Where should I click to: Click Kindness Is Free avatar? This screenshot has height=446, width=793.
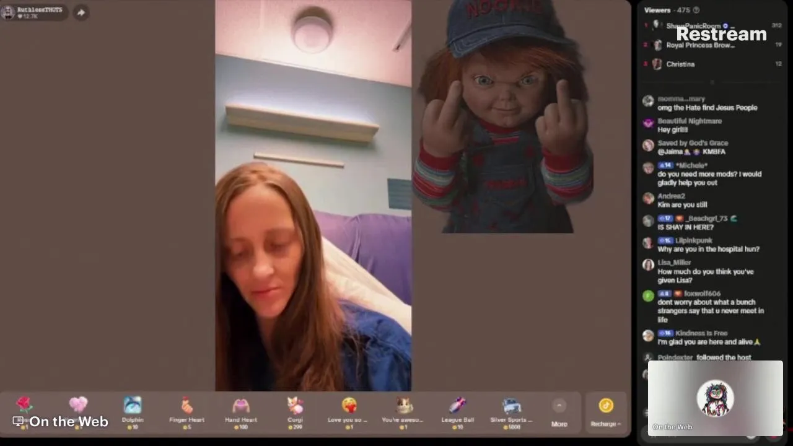pos(648,335)
